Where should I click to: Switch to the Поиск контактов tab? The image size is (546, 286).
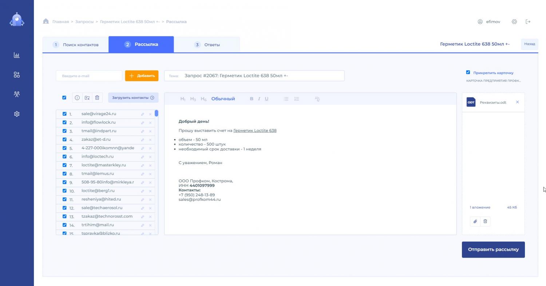pos(76,45)
